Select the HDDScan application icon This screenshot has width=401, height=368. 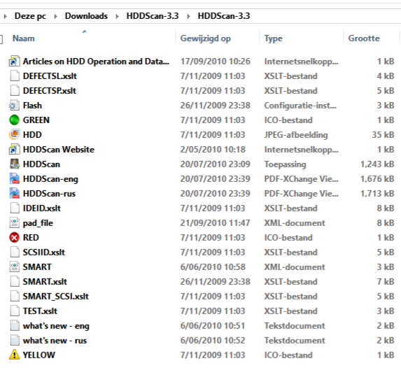tap(14, 164)
